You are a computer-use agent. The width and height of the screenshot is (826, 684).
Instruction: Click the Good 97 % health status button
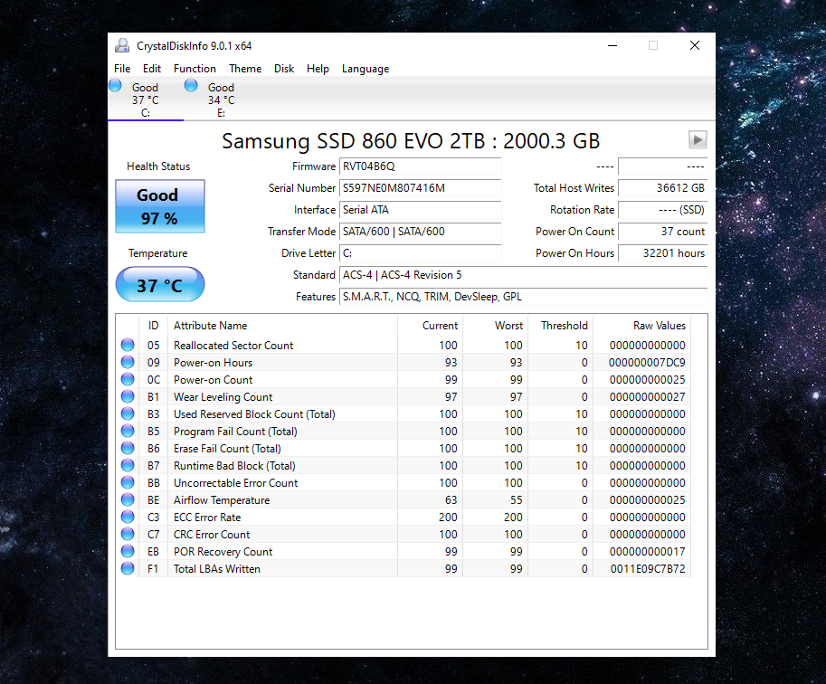(160, 206)
